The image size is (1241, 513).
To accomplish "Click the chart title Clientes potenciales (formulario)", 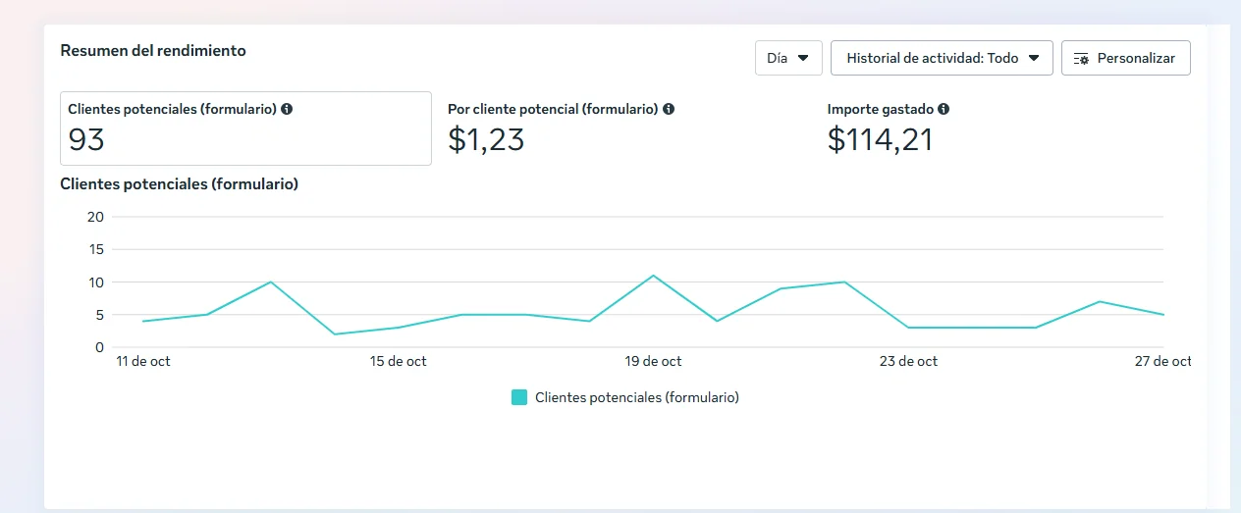I will [180, 183].
